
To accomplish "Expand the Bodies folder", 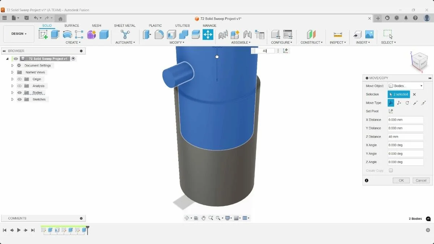I will (x=12, y=93).
